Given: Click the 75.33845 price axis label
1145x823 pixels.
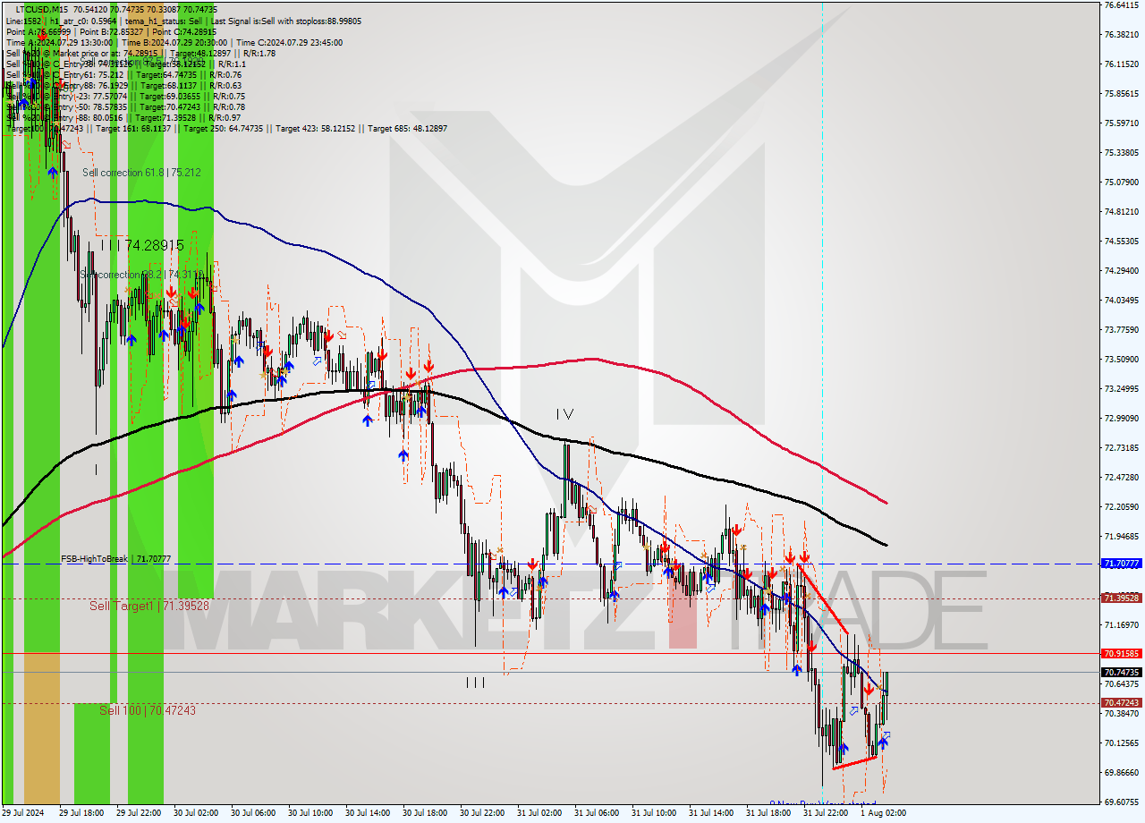Looking at the screenshot, I should (1122, 153).
